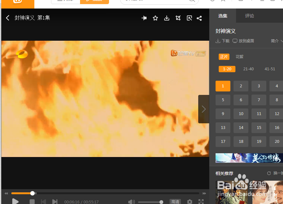Viewport: 283px width, 204px height.
Task: Open player settings gear
Action: click(190, 202)
